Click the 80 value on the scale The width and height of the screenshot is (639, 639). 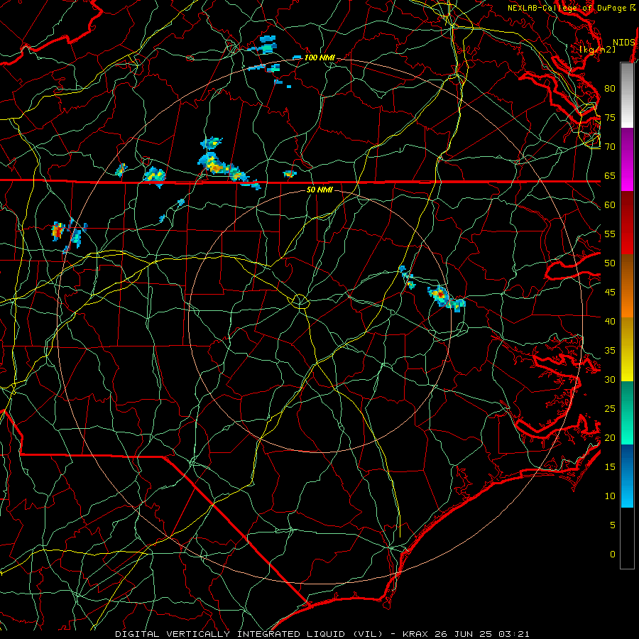click(610, 89)
